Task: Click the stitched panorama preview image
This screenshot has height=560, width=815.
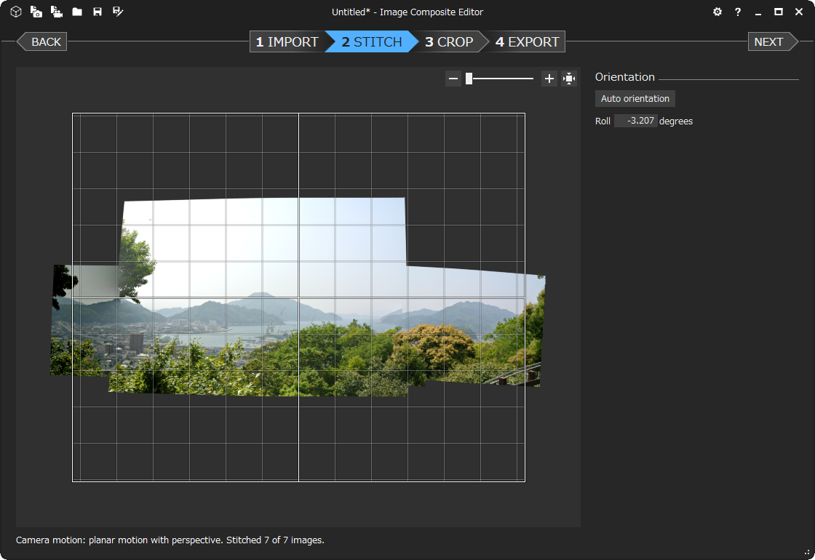Action: (x=298, y=297)
